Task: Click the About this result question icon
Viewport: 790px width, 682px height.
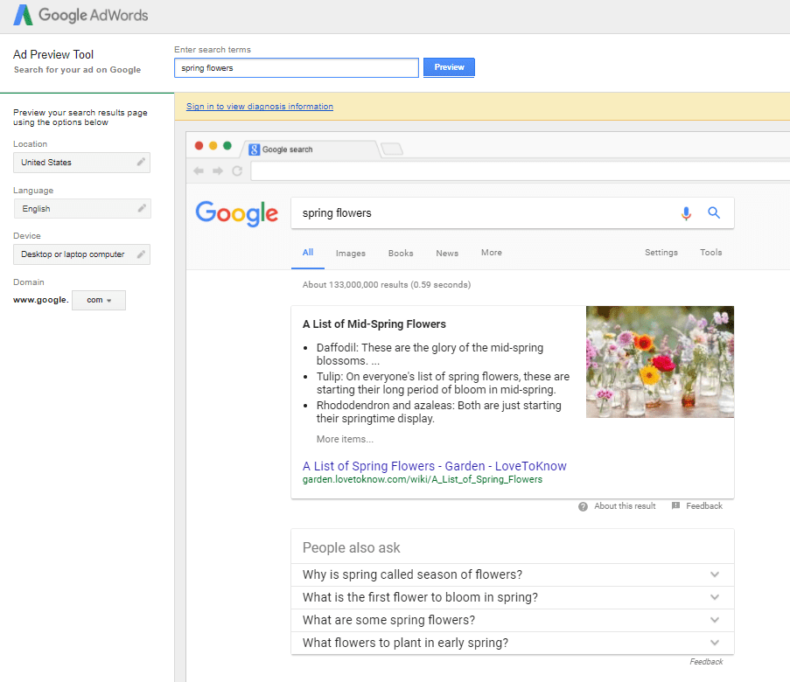Action: coord(583,506)
